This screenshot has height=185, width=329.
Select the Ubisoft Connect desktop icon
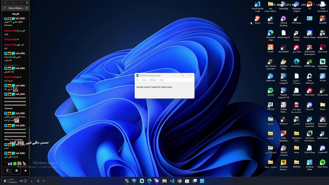point(284,151)
